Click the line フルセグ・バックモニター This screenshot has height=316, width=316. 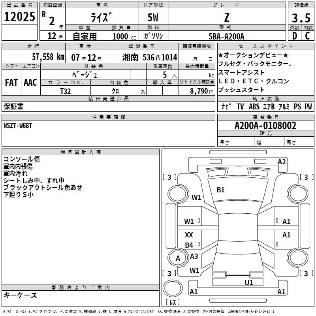255,64
